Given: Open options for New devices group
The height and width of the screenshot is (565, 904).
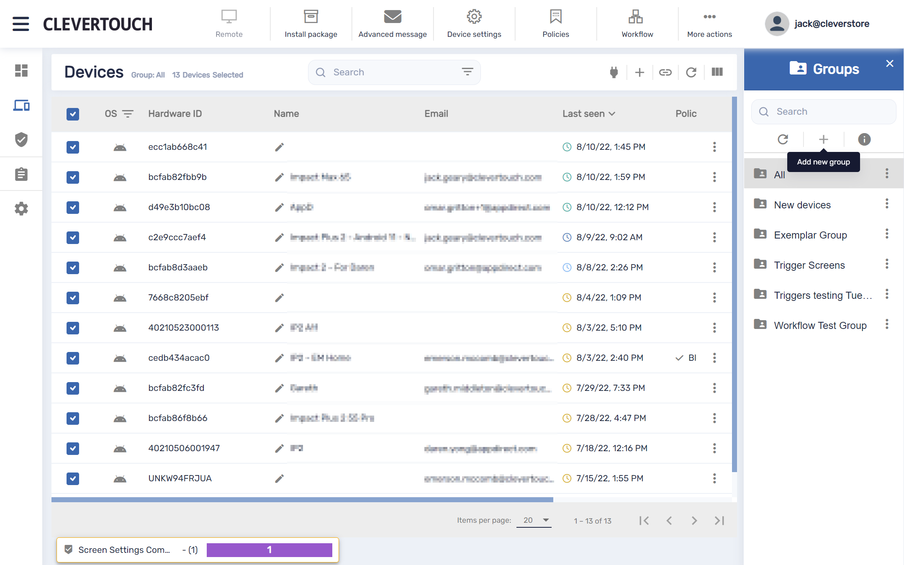Looking at the screenshot, I should pyautogui.click(x=887, y=204).
